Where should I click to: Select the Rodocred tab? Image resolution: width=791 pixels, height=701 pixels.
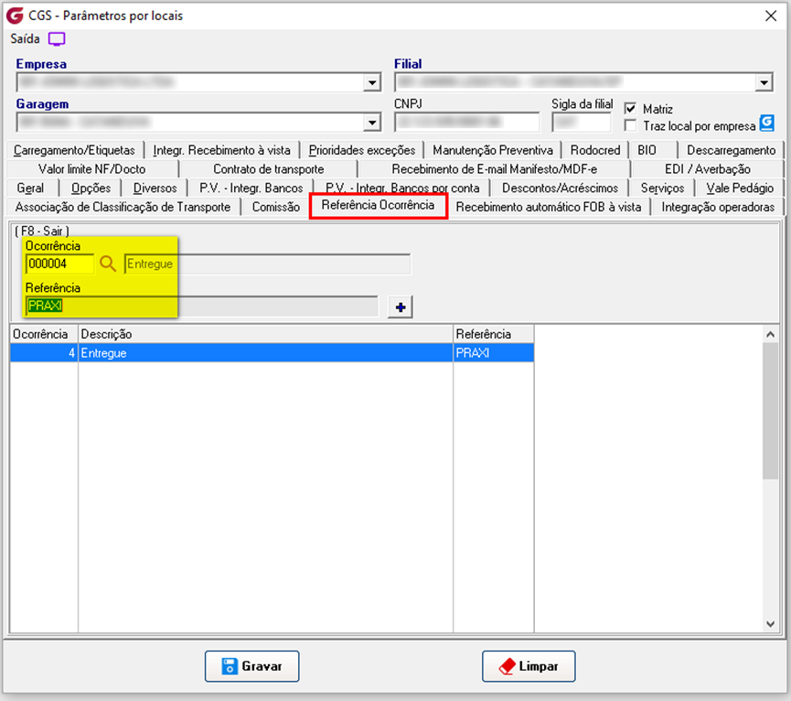[x=595, y=150]
